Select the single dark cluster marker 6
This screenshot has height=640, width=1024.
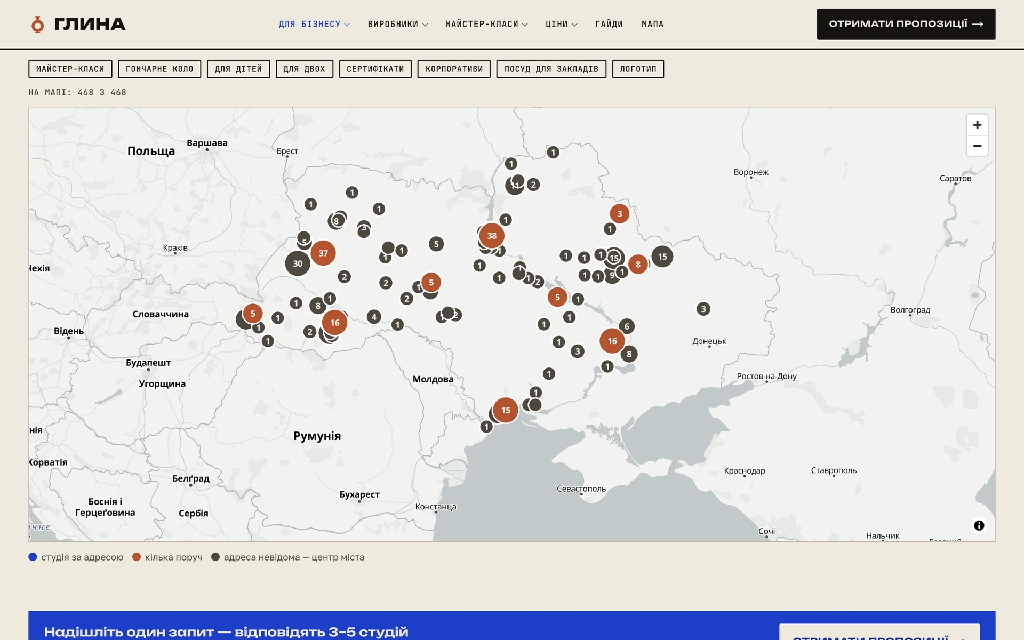click(627, 326)
